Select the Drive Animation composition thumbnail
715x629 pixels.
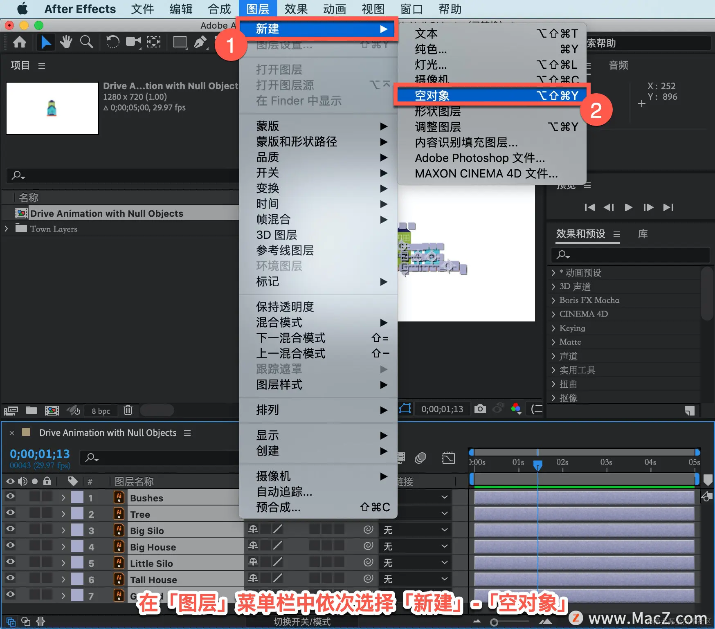52,108
